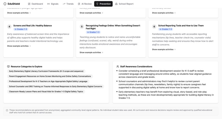Open the School Report tab

(124, 4)
